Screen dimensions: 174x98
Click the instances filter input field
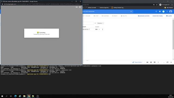88,23
